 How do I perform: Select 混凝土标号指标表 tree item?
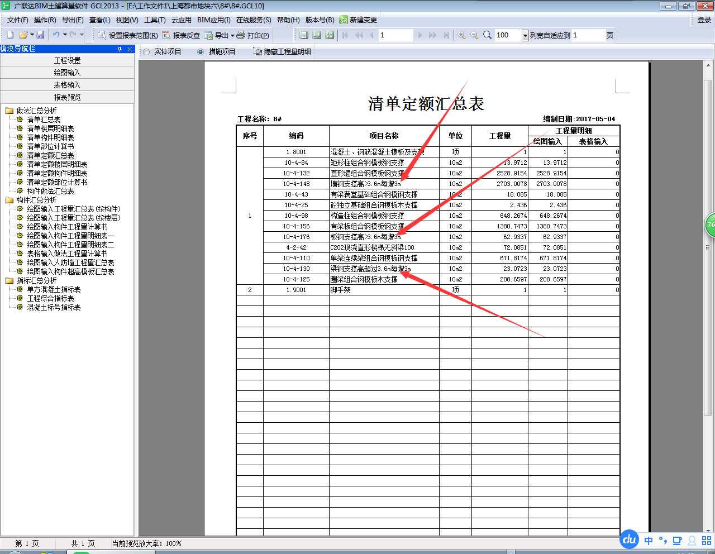(x=54, y=307)
